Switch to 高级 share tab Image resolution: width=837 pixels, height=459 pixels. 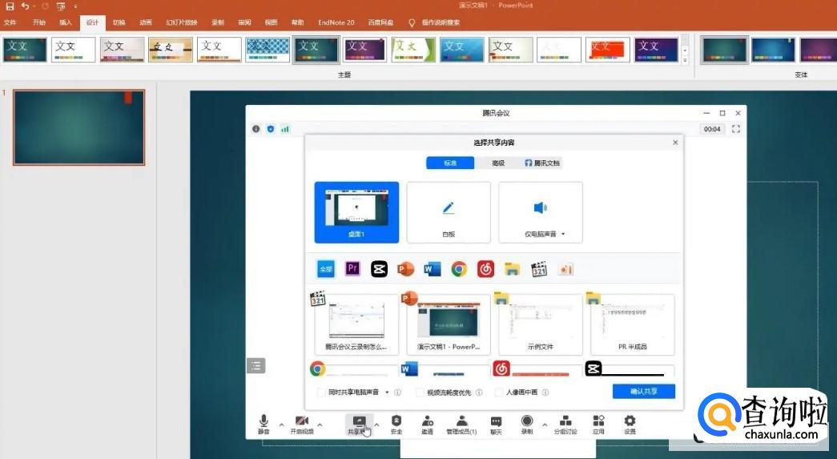tap(498, 163)
